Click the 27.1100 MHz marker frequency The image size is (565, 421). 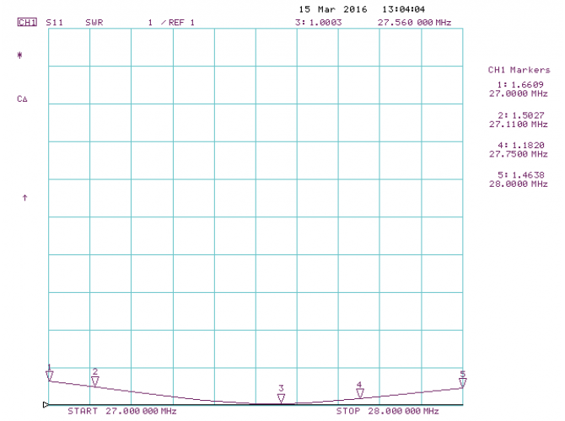pyautogui.click(x=518, y=124)
